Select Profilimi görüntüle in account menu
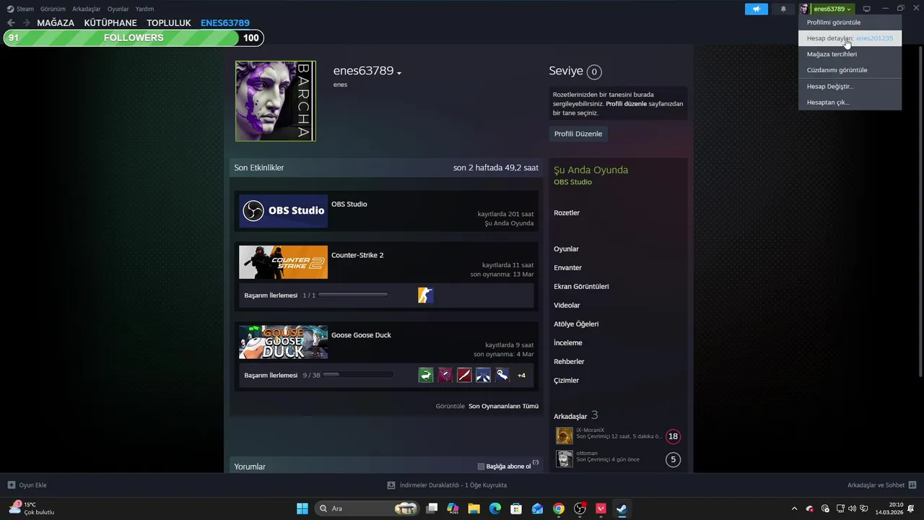 pos(850,22)
